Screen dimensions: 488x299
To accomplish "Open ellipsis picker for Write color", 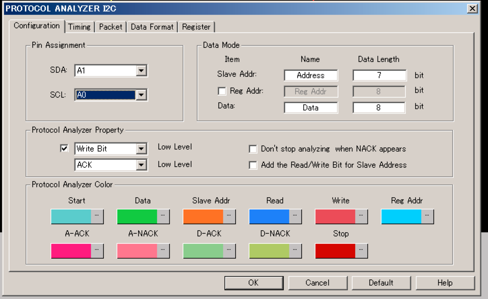I will click(x=361, y=217).
